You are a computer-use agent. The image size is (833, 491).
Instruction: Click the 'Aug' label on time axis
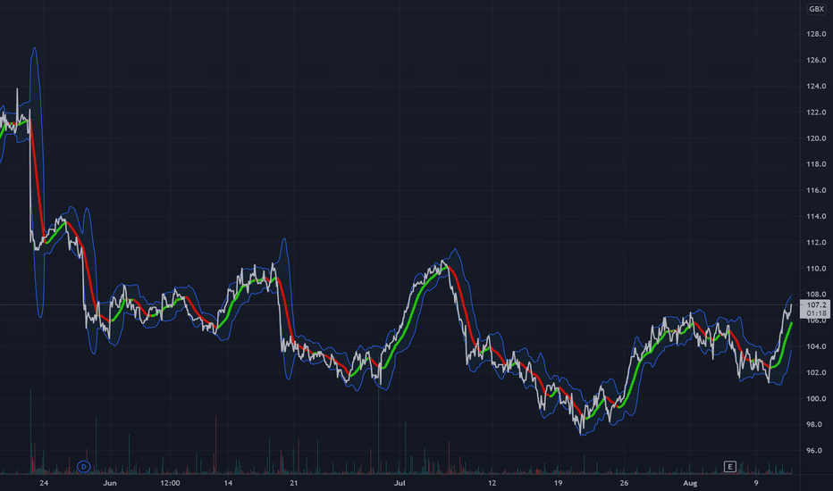pos(690,483)
